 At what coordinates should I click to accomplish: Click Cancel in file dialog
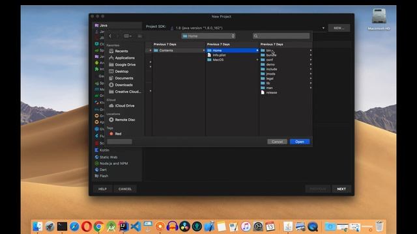coord(277,142)
